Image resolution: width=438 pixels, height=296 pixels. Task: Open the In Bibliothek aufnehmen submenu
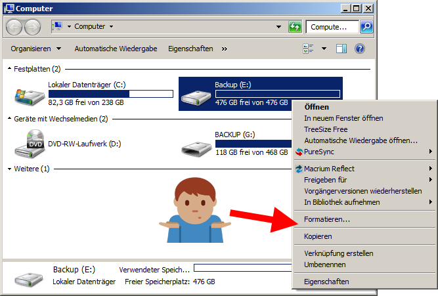(x=364, y=202)
